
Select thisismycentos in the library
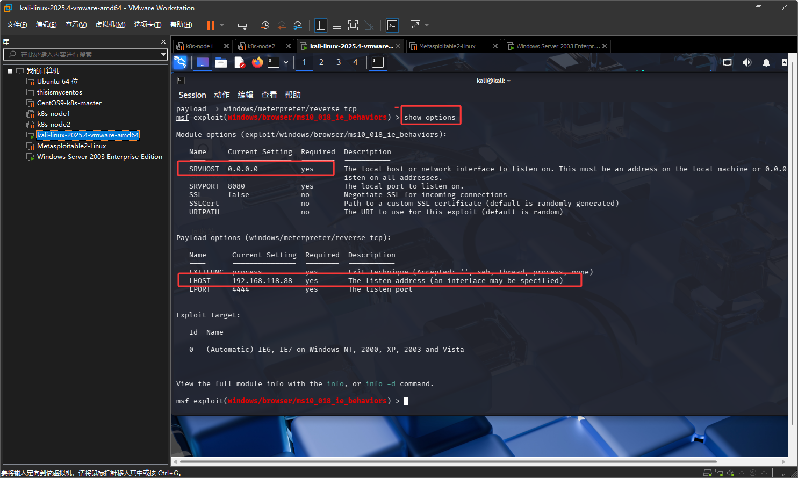(x=59, y=92)
